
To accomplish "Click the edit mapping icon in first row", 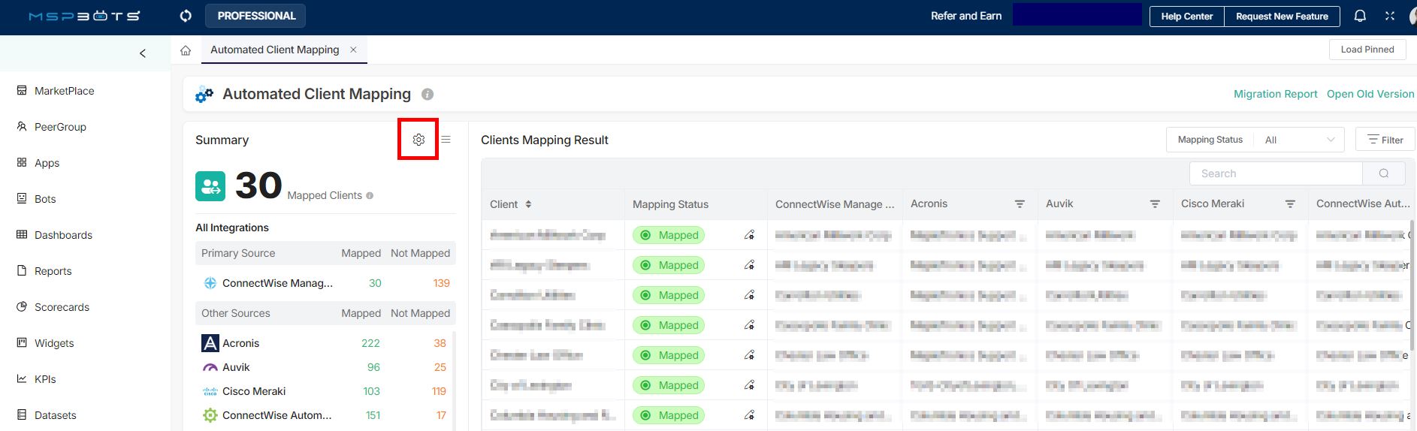I will coord(749,235).
